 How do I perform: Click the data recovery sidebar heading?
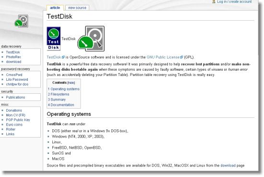[x=11, y=46]
